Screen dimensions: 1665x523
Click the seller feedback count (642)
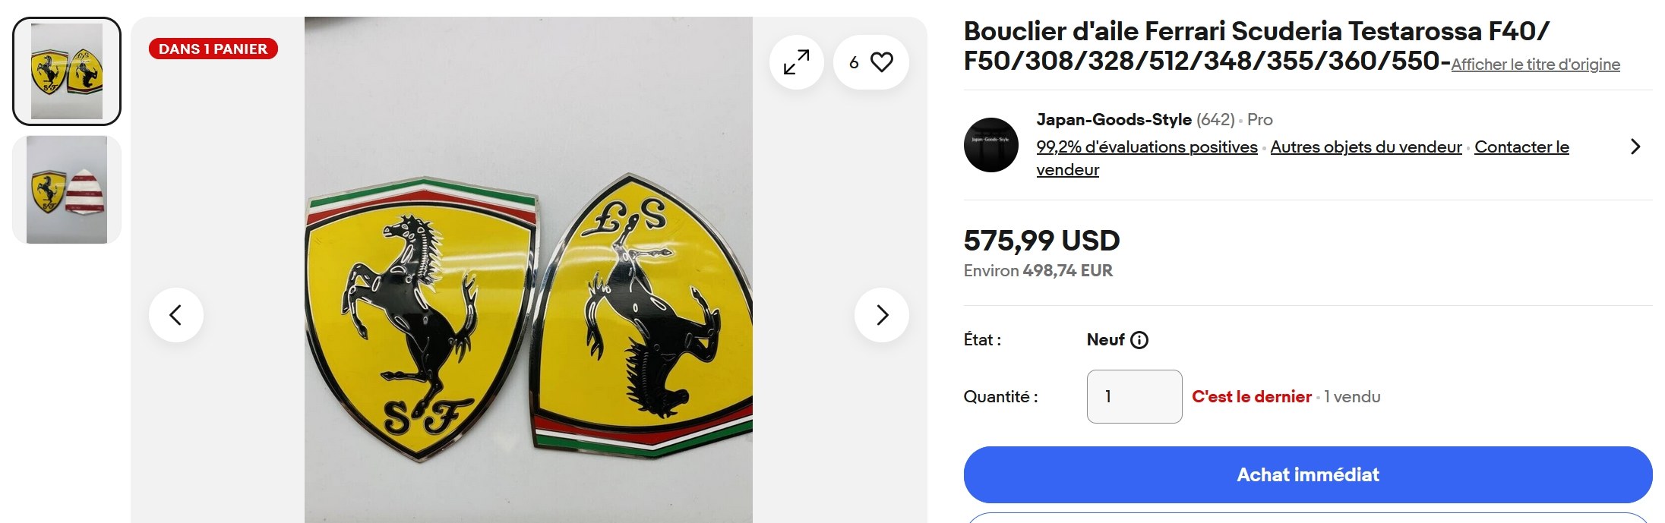click(x=1215, y=120)
